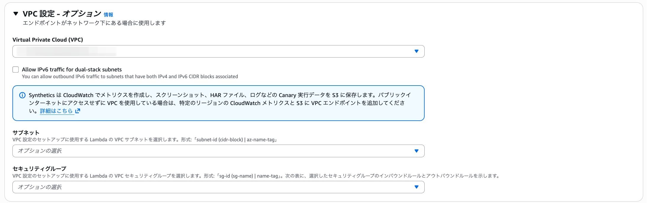This screenshot has width=647, height=203.
Task: Click the VPC 設定 - オプション heading text
Action: coord(62,14)
